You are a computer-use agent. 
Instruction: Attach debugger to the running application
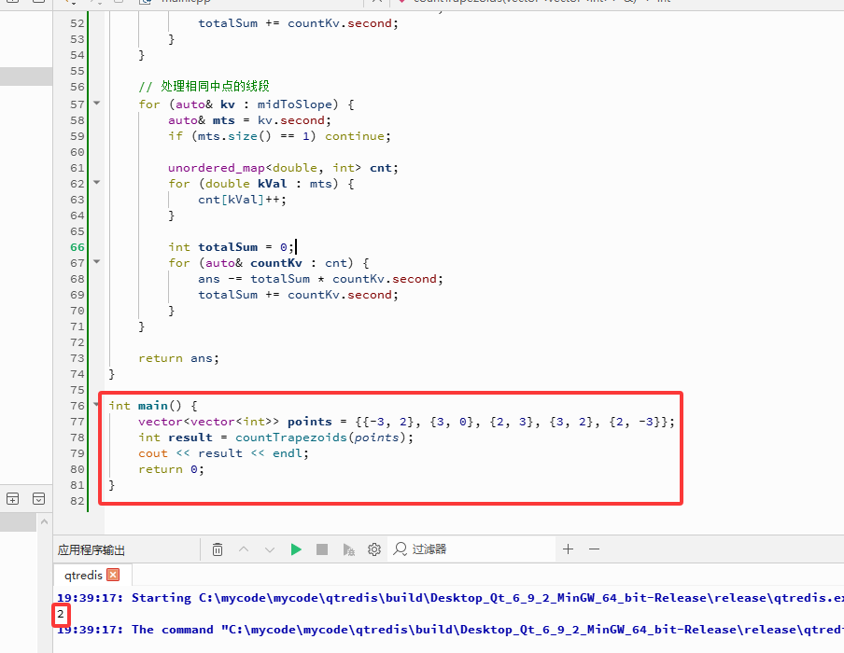pyautogui.click(x=348, y=549)
